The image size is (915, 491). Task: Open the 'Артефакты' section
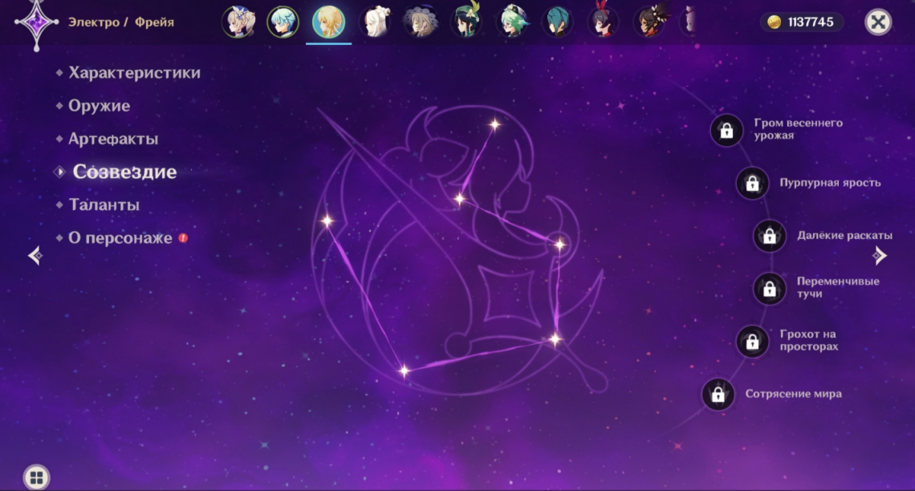[112, 139]
